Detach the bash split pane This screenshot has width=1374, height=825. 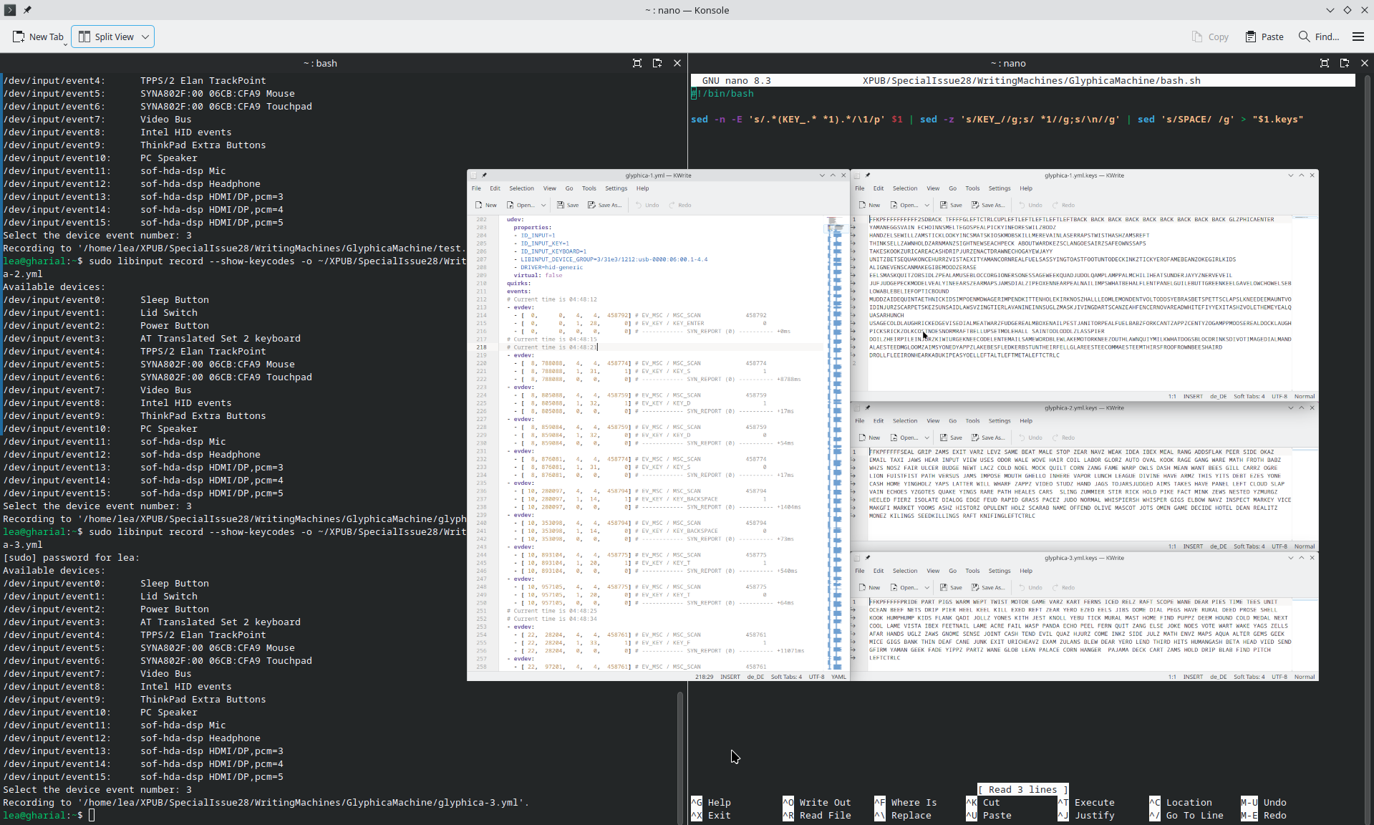[657, 63]
